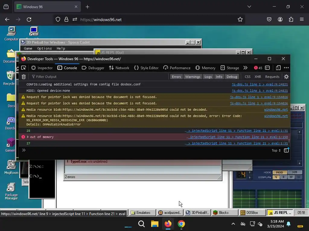Reload the page in Firefox
Screen dimensions: 309x231
(29, 20)
